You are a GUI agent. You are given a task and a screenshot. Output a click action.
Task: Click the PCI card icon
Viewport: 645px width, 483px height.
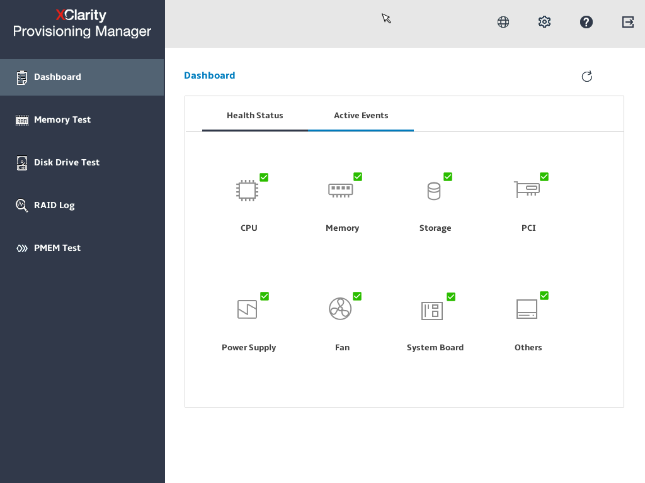[x=527, y=189]
